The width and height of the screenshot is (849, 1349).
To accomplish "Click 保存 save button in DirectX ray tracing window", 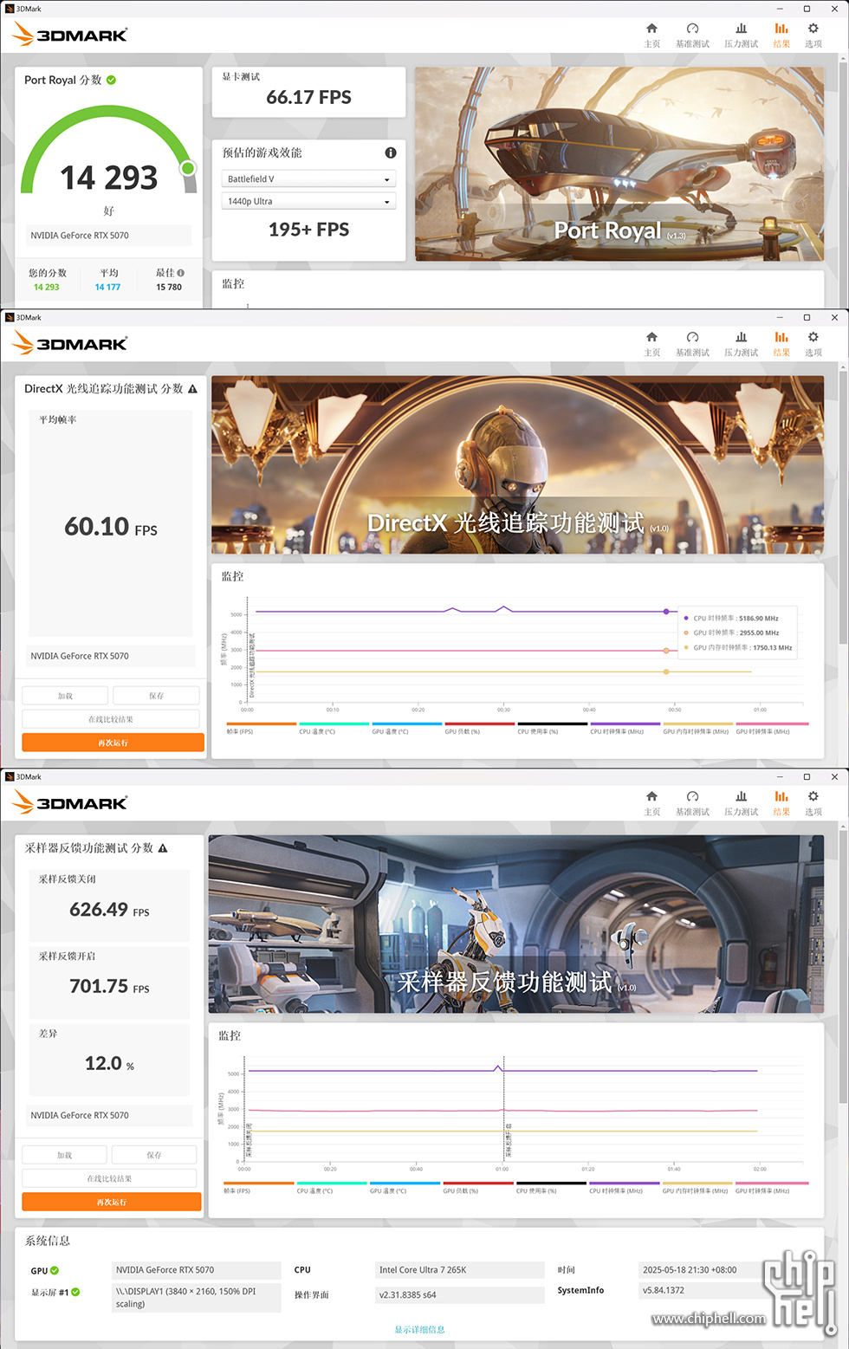I will tap(156, 696).
